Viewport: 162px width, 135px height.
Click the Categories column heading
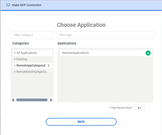click(21, 43)
